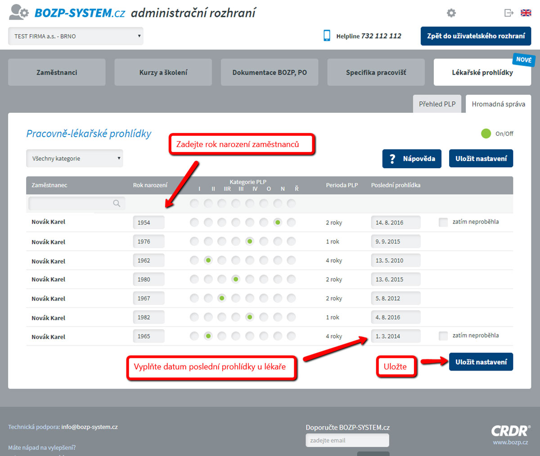The image size is (540, 456).
Task: Select the Lékařské prohlídky tab
Action: [x=482, y=72]
